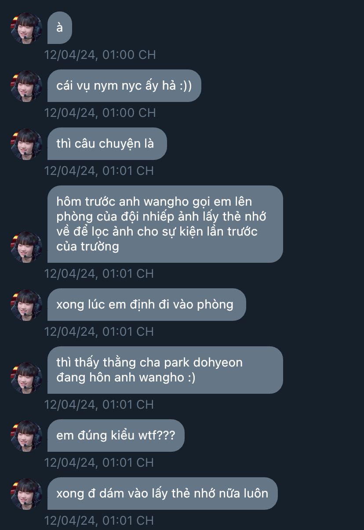Screen dimensions: 364x530
Task: Tap the avatar beside the "hôm trước anh wangho" message
Action: tap(26, 247)
